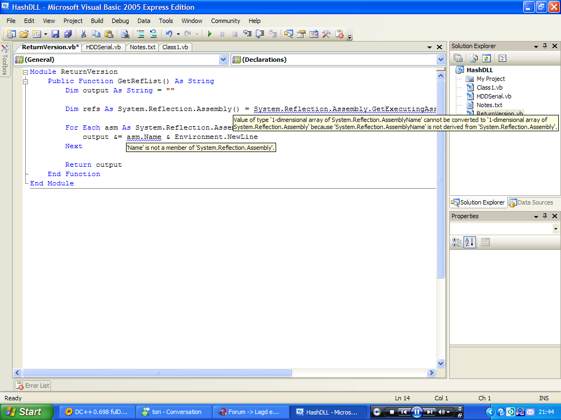Click the Save All icon

pyautogui.click(x=68, y=34)
